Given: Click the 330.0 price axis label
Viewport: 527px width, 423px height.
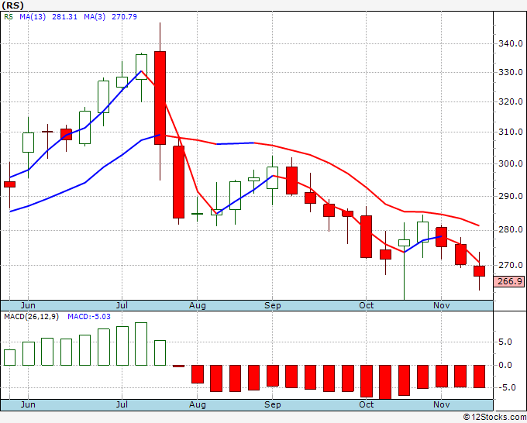Looking at the screenshot, I should [x=511, y=72].
